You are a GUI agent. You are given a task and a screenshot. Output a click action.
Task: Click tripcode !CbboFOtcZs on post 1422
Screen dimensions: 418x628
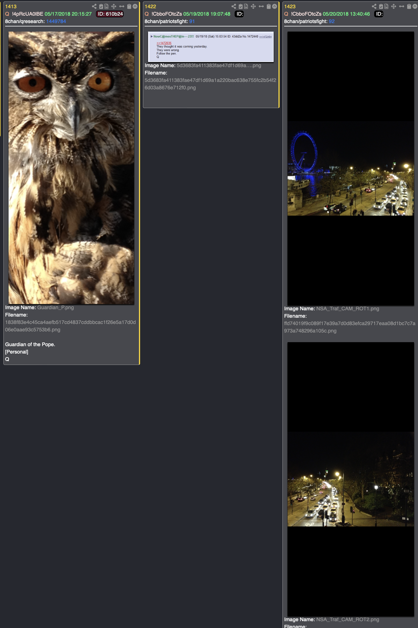[167, 14]
